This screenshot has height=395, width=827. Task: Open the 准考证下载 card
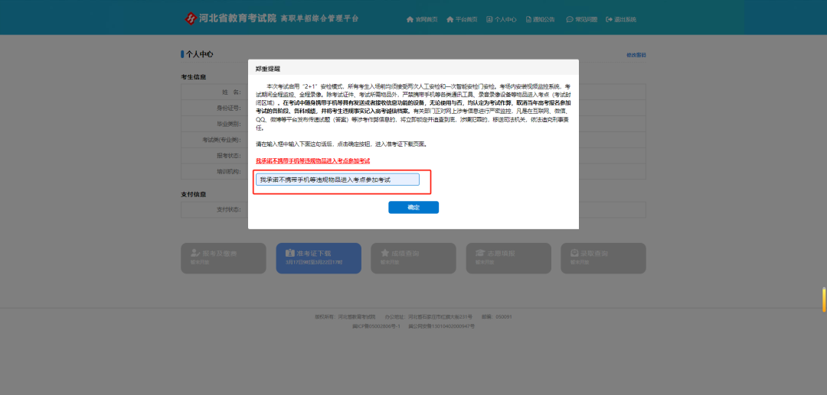pyautogui.click(x=319, y=257)
